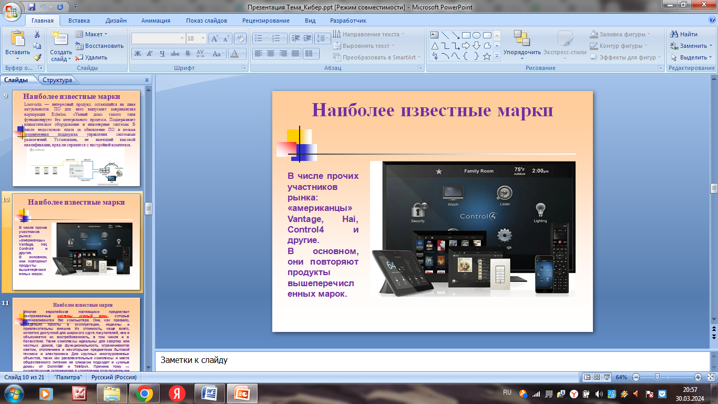Open Выделить (Select) dropdown
This screenshot has height=404, width=718.
point(690,57)
